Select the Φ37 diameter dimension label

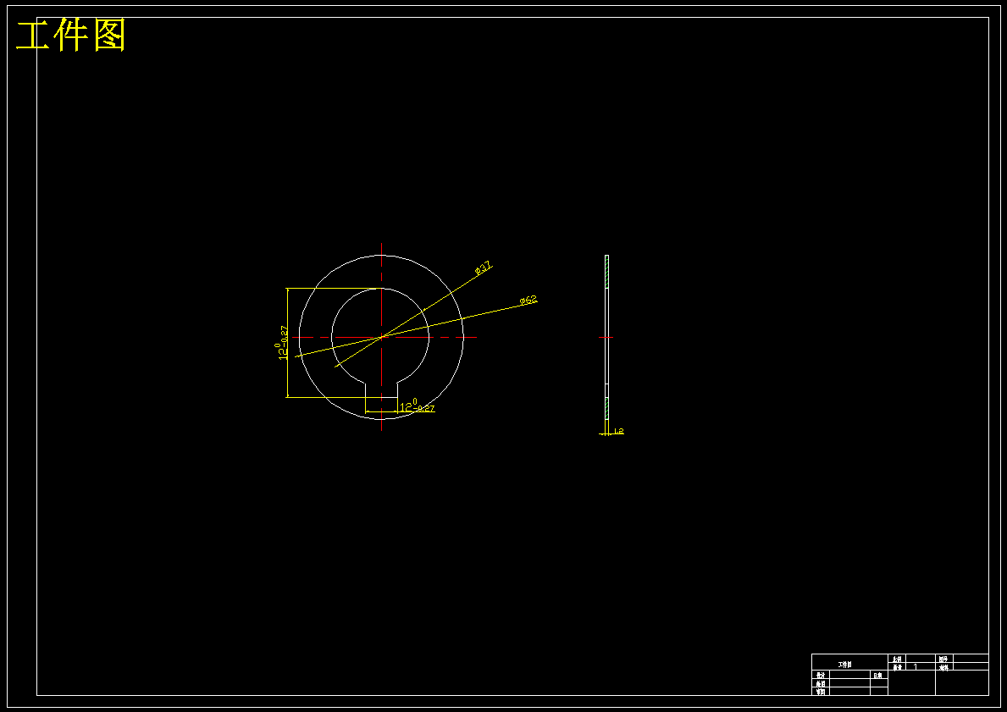484,268
